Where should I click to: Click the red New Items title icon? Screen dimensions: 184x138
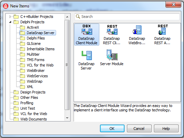click(x=6, y=6)
